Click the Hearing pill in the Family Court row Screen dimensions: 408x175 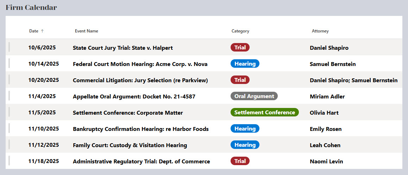point(245,145)
